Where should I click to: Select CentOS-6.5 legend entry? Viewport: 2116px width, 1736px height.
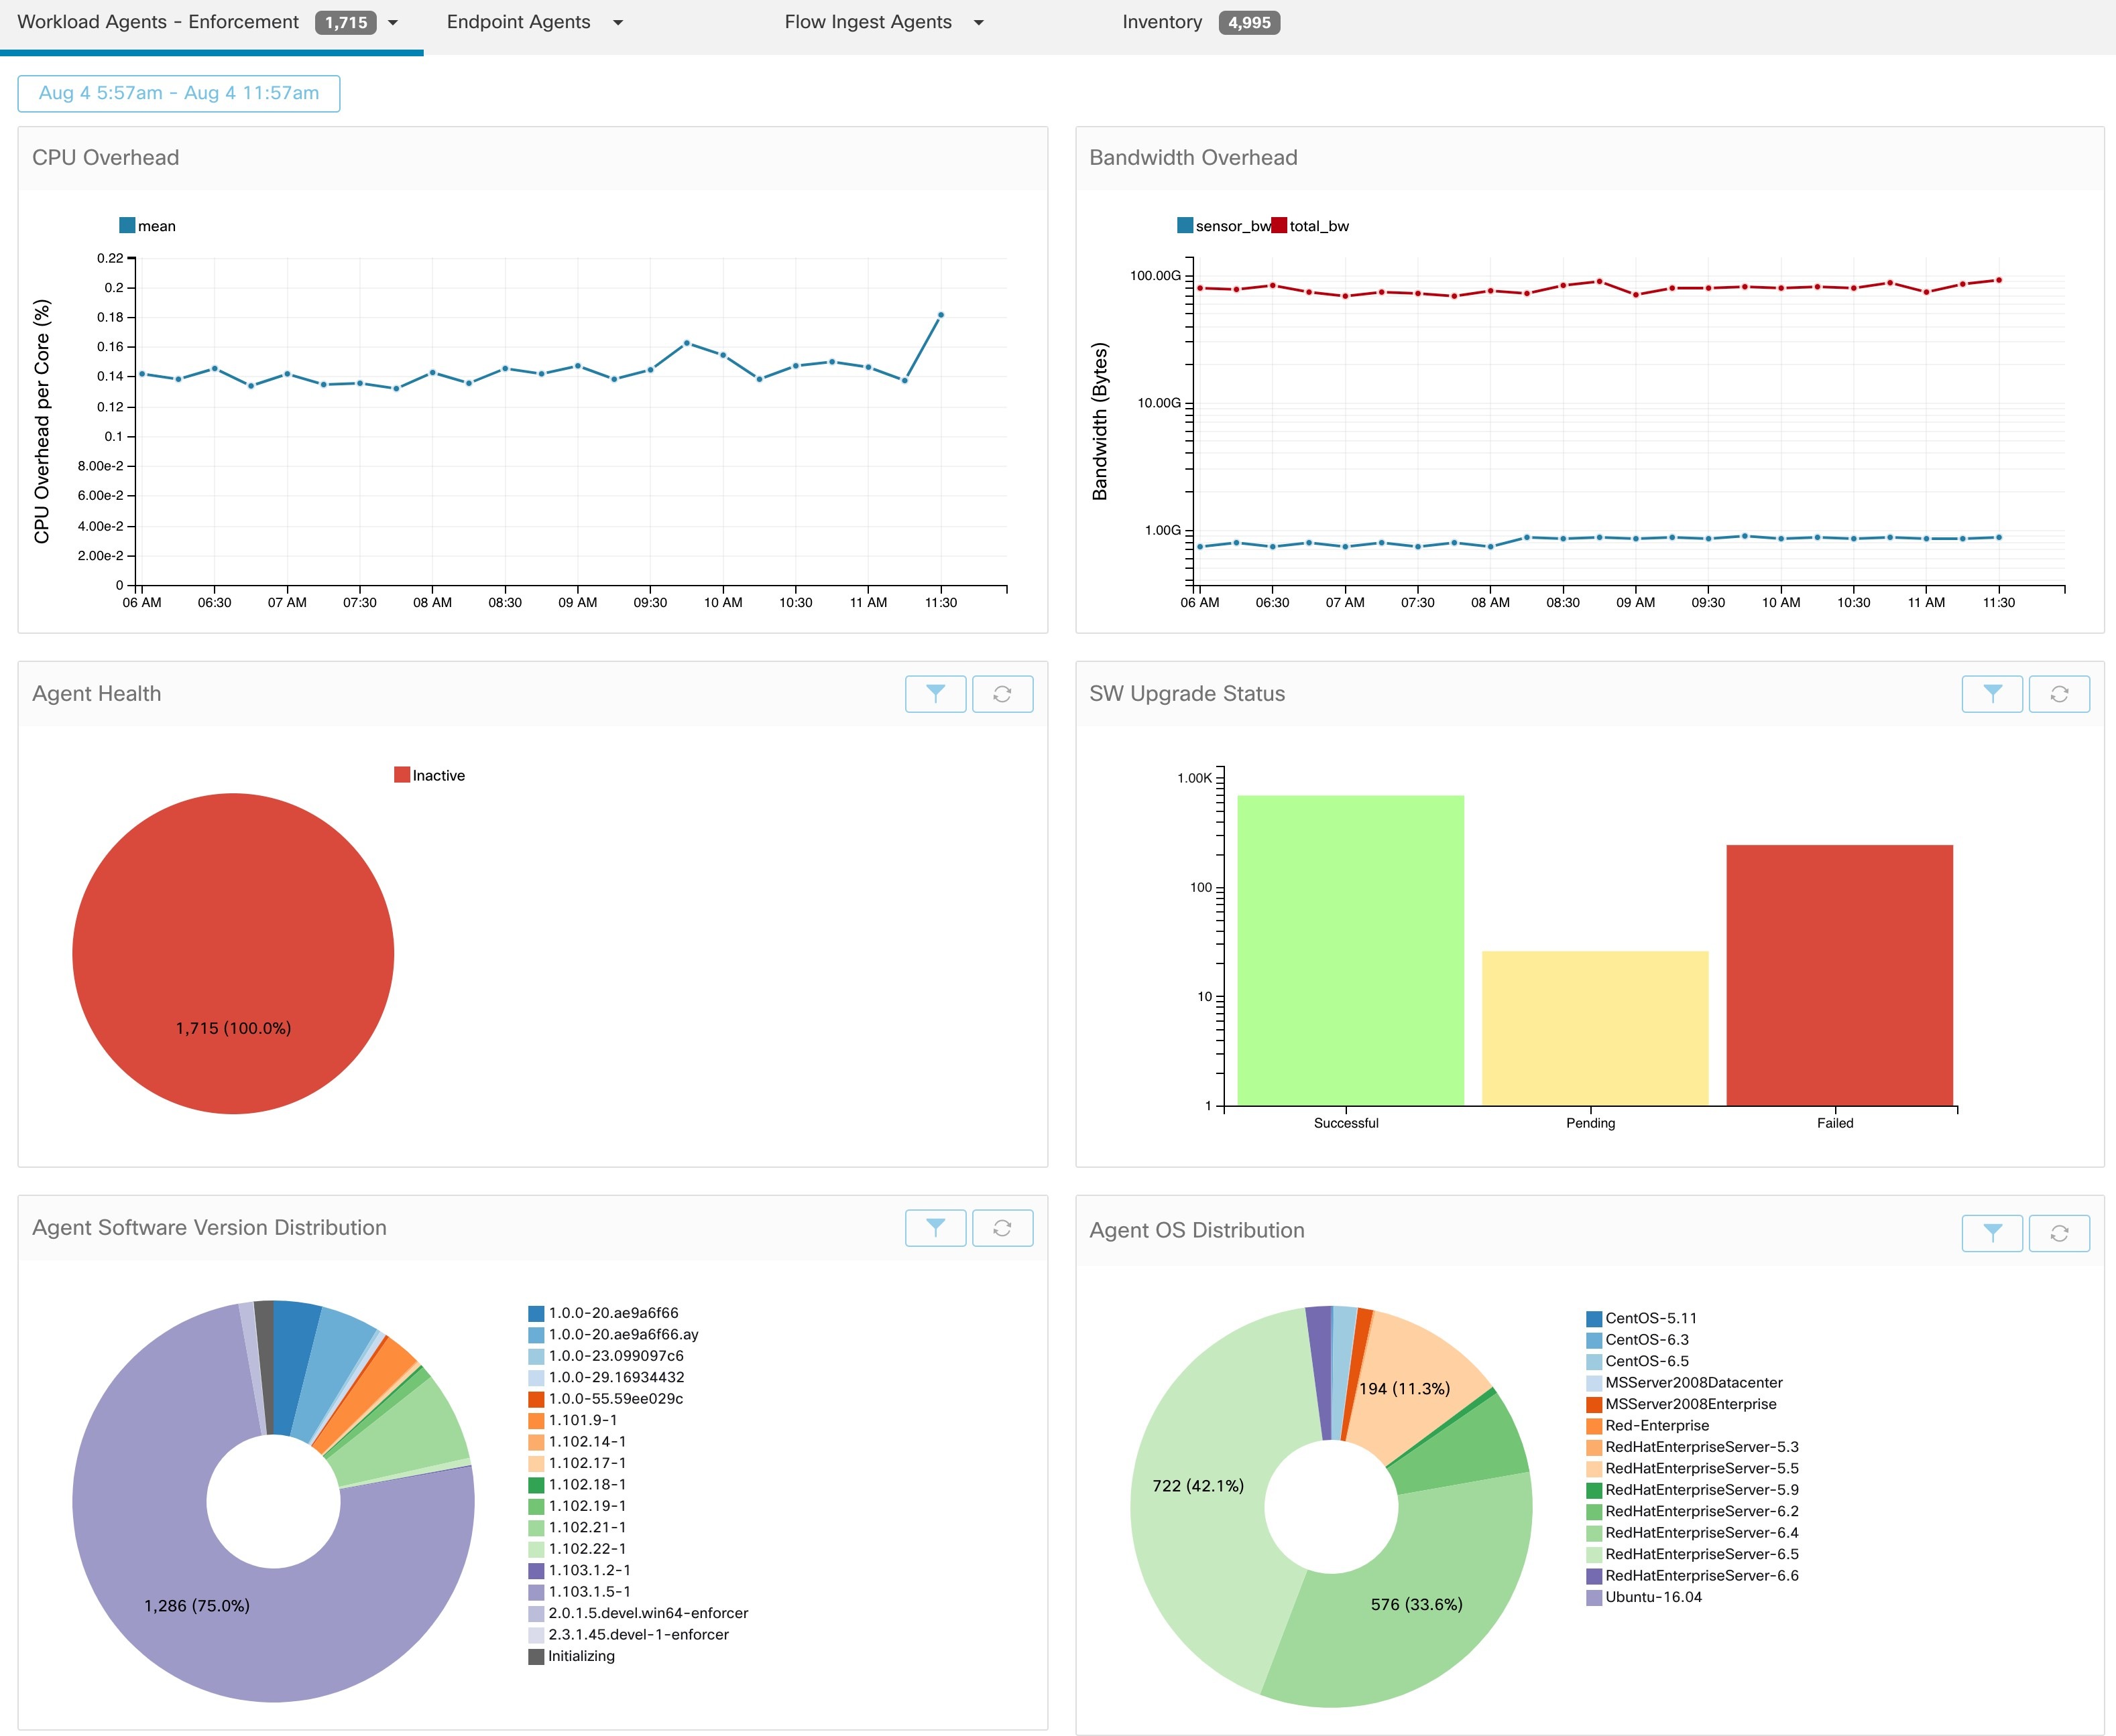click(1638, 1361)
